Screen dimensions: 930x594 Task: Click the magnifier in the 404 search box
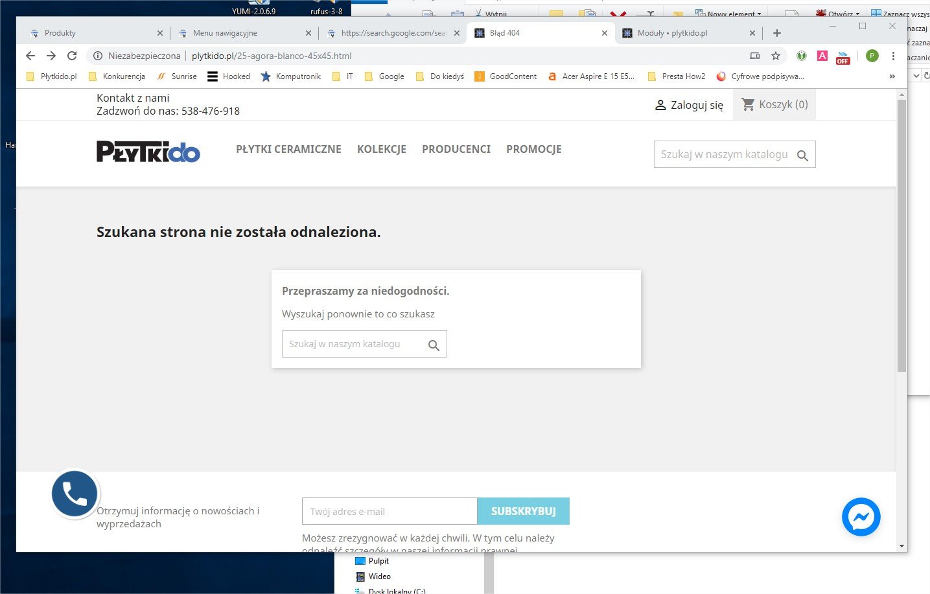(x=434, y=345)
